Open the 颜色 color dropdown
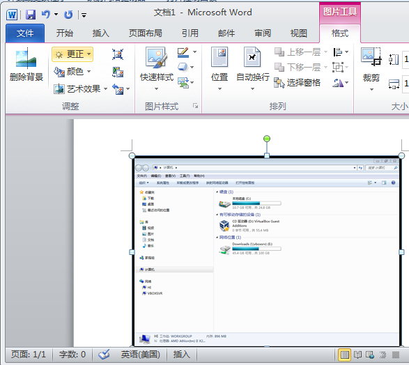Screen dimensions: 409x365 click(x=72, y=72)
